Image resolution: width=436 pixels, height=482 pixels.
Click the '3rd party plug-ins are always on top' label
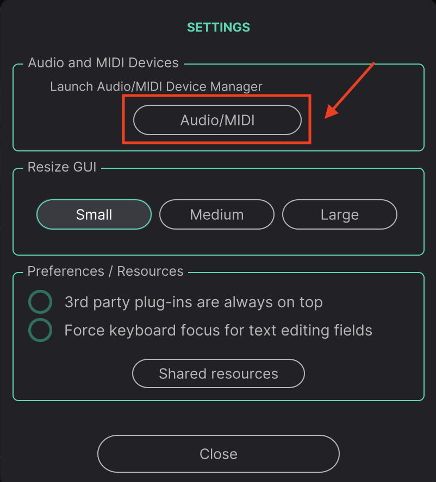pyautogui.click(x=194, y=302)
